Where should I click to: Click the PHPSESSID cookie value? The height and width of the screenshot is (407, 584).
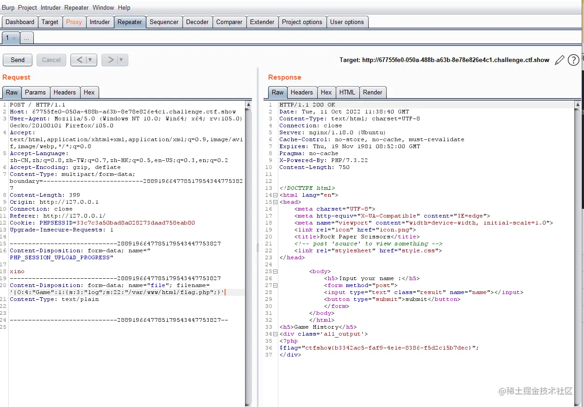point(135,223)
